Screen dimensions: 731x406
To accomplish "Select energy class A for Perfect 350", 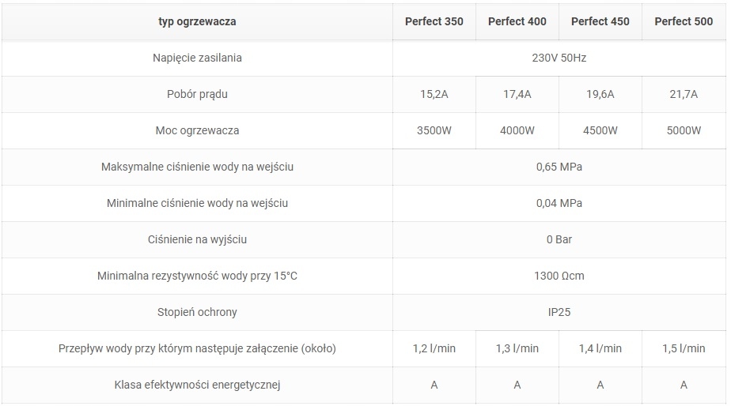I will point(434,385).
